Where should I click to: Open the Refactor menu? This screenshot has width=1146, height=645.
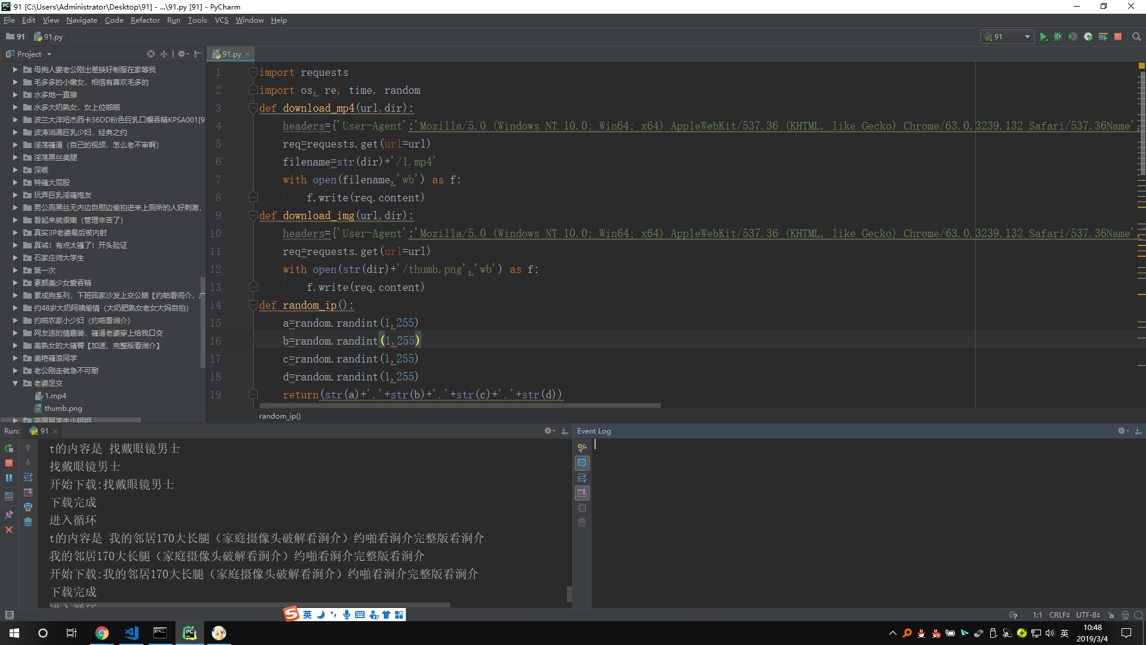click(145, 20)
